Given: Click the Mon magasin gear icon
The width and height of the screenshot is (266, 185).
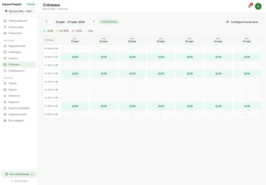Looking at the screenshot, I should point(5,120).
